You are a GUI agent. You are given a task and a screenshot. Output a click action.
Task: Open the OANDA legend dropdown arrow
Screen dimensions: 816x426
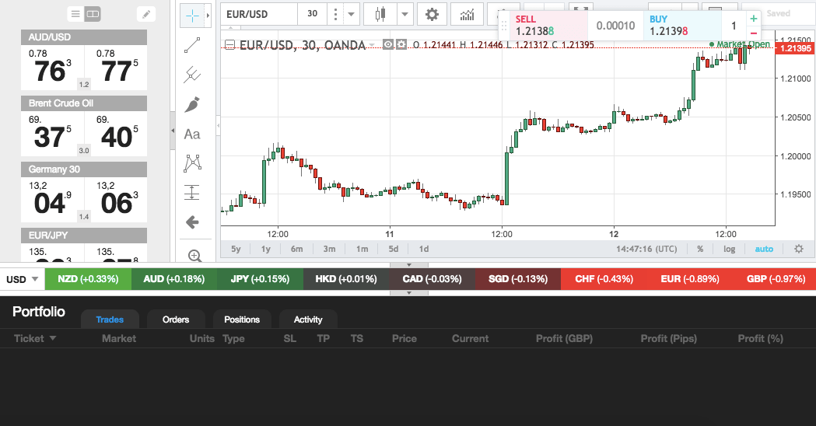tap(372, 45)
